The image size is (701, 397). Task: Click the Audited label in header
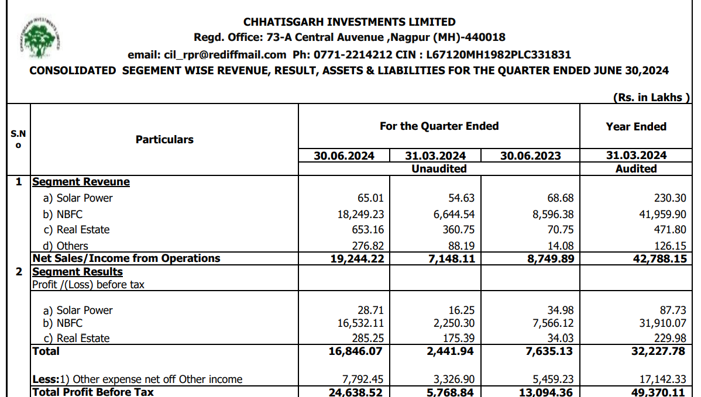(636, 169)
